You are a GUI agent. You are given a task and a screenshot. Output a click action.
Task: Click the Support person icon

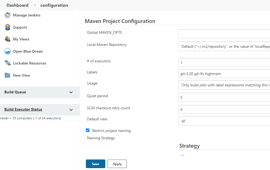8,27
